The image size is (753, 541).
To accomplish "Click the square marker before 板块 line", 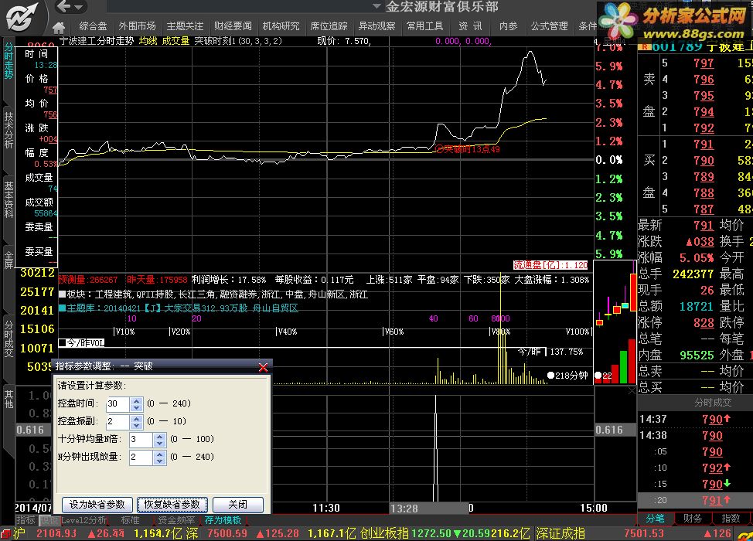I will coord(62,294).
